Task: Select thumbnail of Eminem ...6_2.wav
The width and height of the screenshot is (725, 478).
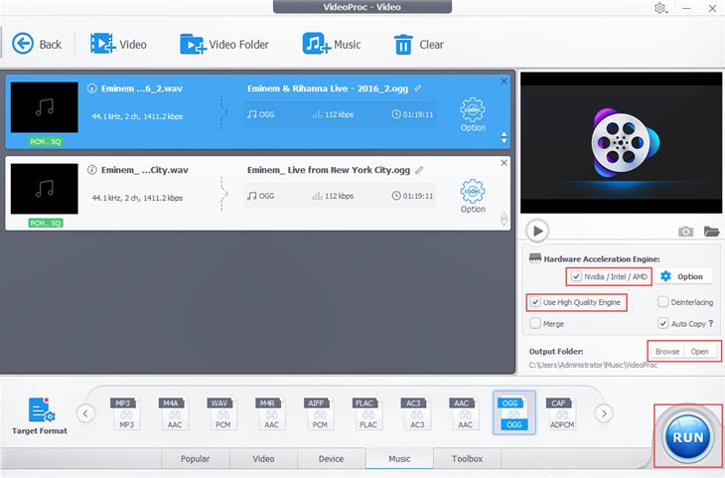Action: [45, 107]
